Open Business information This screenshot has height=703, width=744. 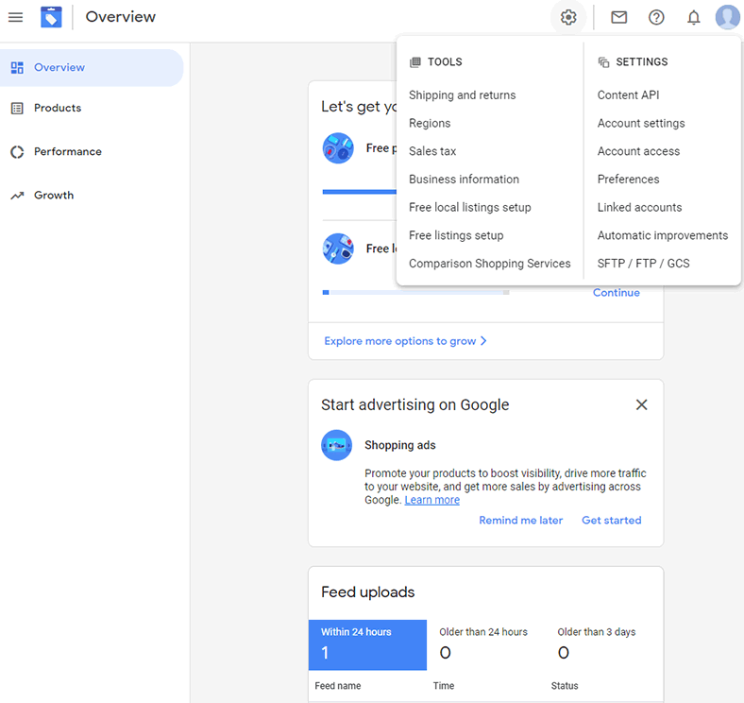pyautogui.click(x=464, y=180)
